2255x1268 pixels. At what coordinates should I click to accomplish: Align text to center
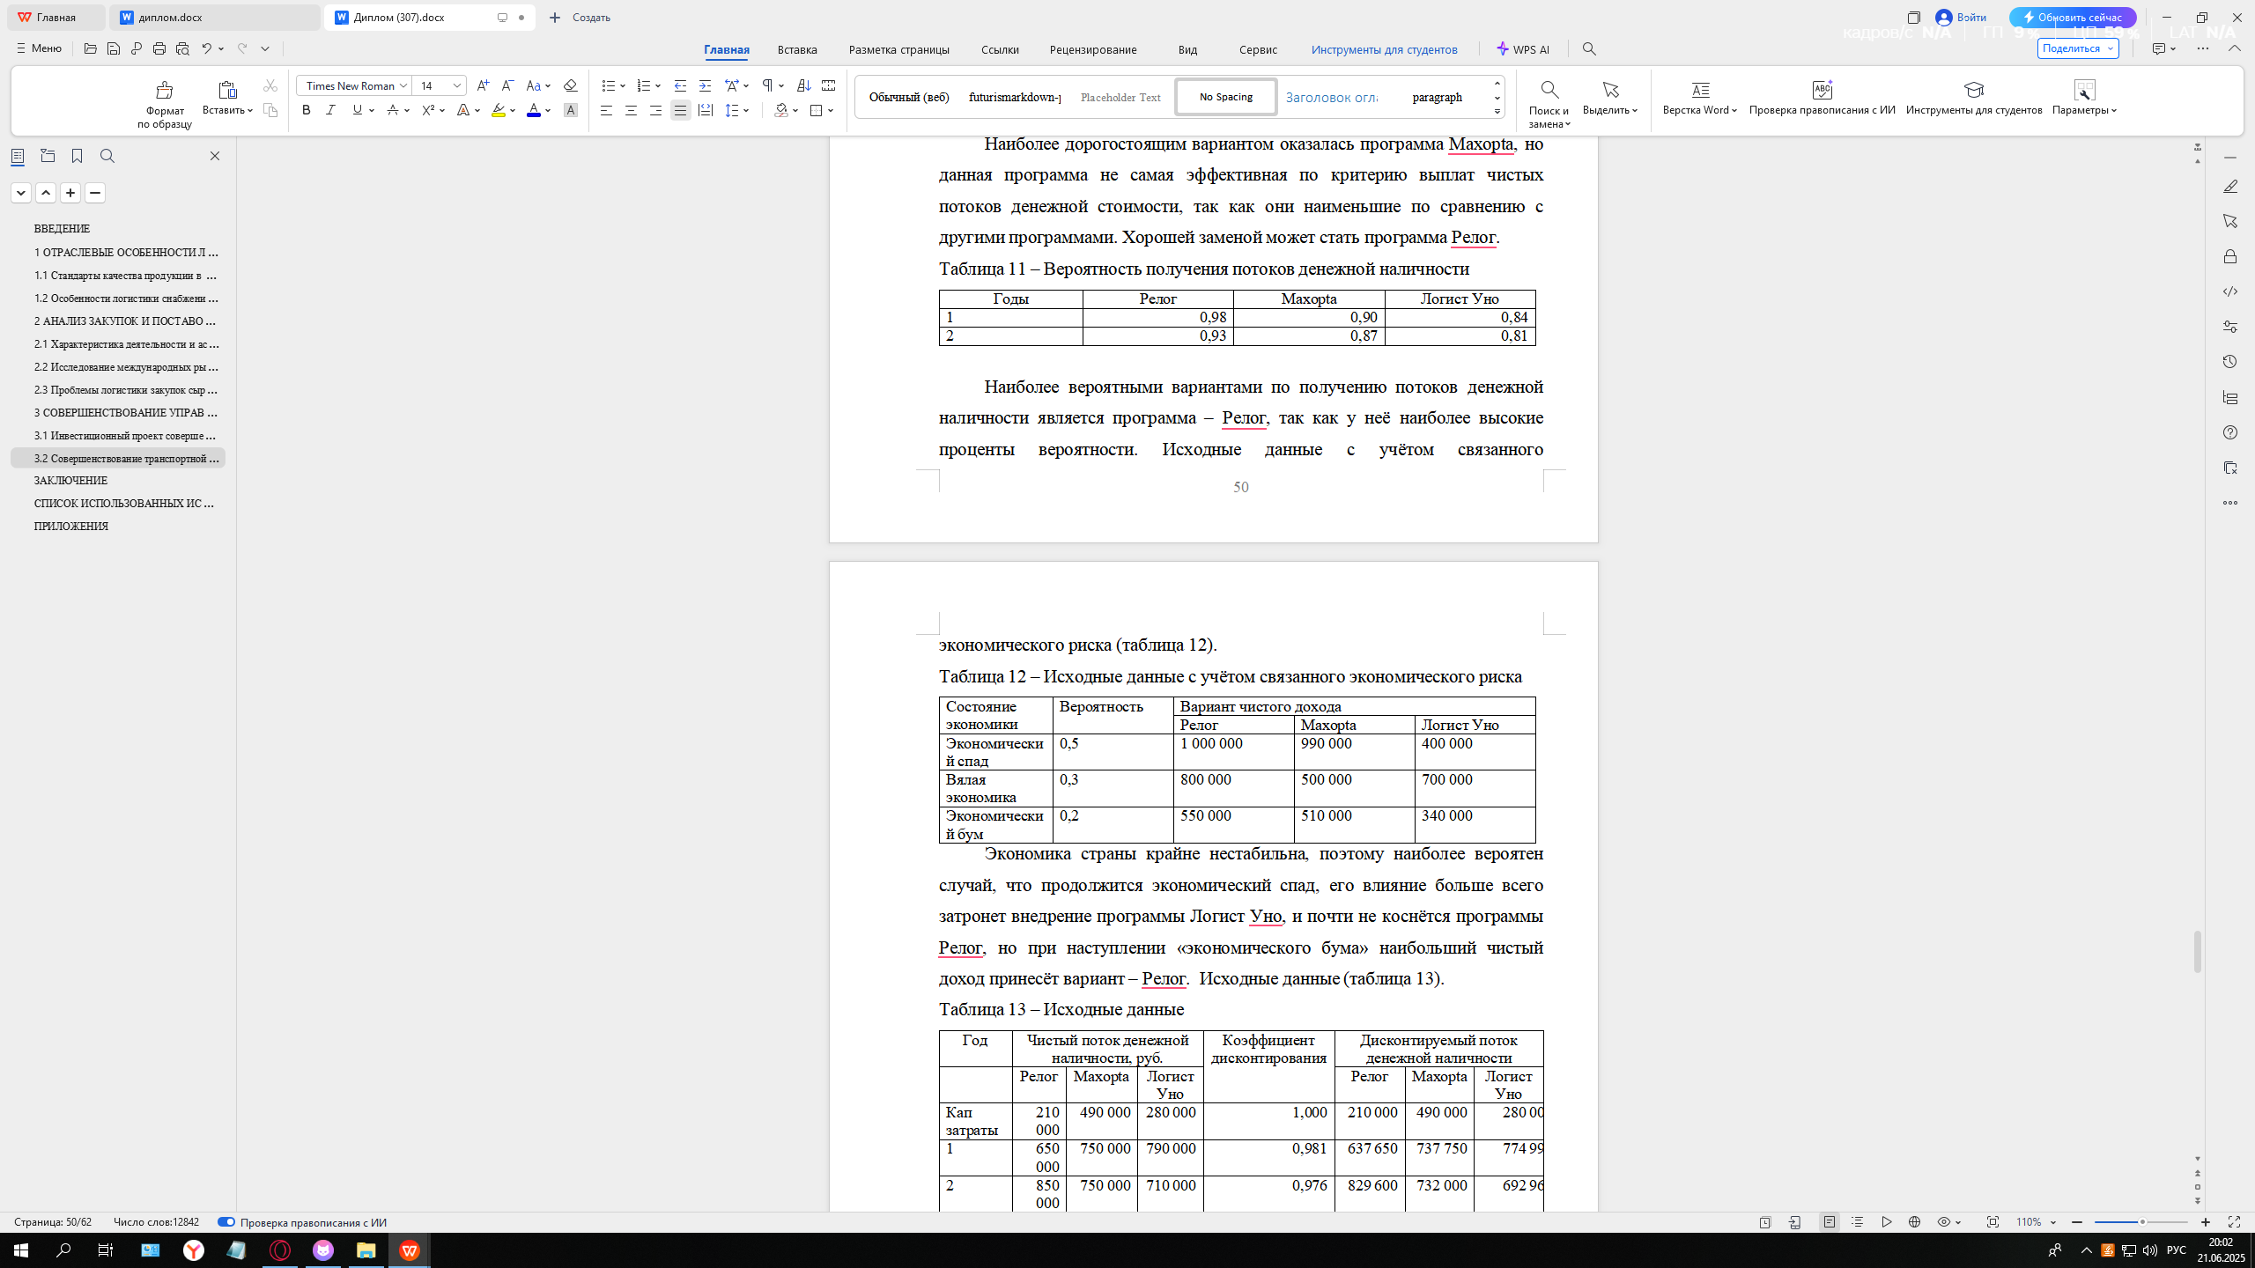click(x=631, y=110)
